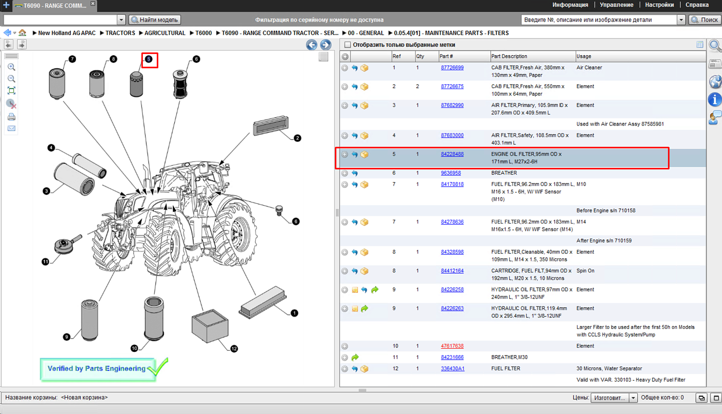Open part number link 84228488
722x414 pixels.
pos(452,154)
